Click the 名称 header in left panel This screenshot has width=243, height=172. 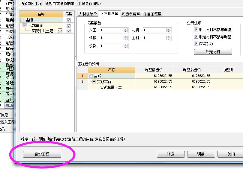(41, 14)
